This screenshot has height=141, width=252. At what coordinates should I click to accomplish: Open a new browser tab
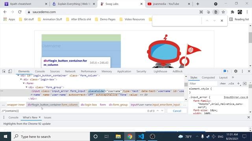click(198, 4)
